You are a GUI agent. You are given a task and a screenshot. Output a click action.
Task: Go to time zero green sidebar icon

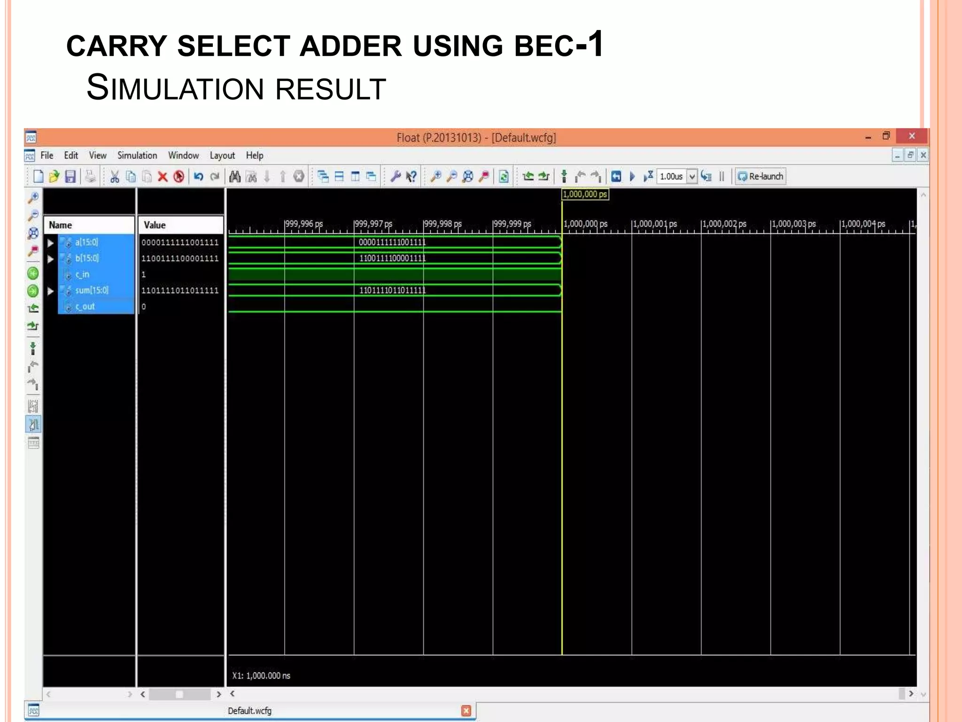33,273
